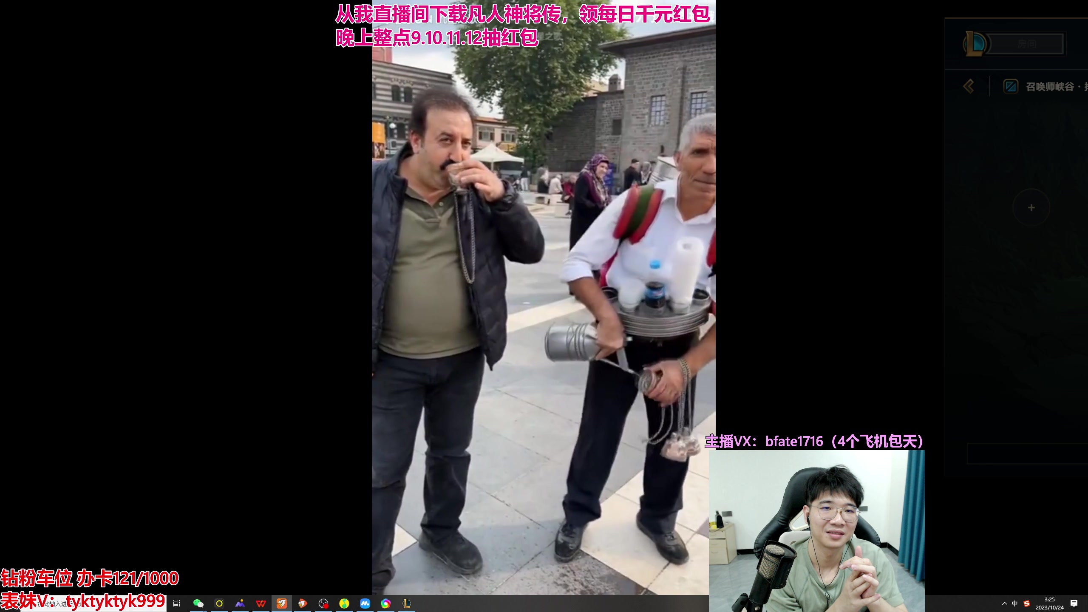This screenshot has width=1088, height=612.
Task: Open the clock showing 3:25 2023/10/24
Action: 1049,603
